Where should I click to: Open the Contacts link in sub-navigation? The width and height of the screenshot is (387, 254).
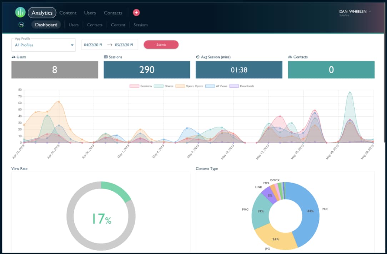(x=95, y=25)
